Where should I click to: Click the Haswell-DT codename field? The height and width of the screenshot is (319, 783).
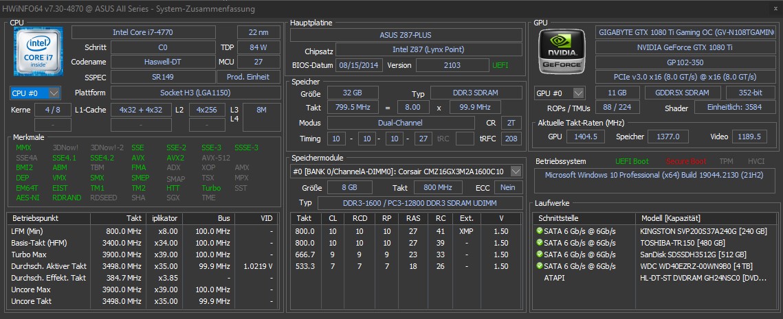pos(163,62)
